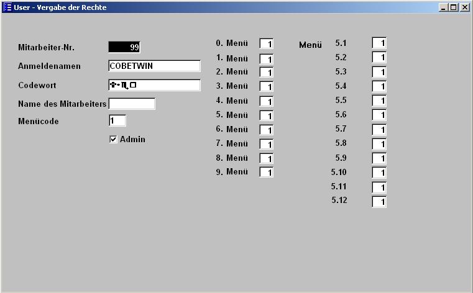Click the Mitarbeiter-Nr. field showing 99
The height and width of the screenshot is (293, 473).
point(124,47)
